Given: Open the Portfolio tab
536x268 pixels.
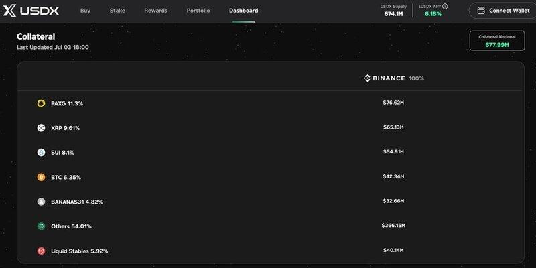Looking at the screenshot, I should point(198,11).
